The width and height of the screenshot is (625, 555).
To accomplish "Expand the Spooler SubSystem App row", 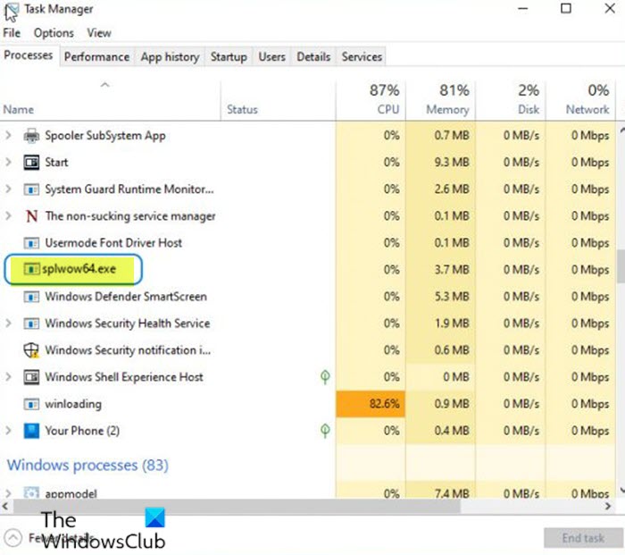I will (x=8, y=136).
